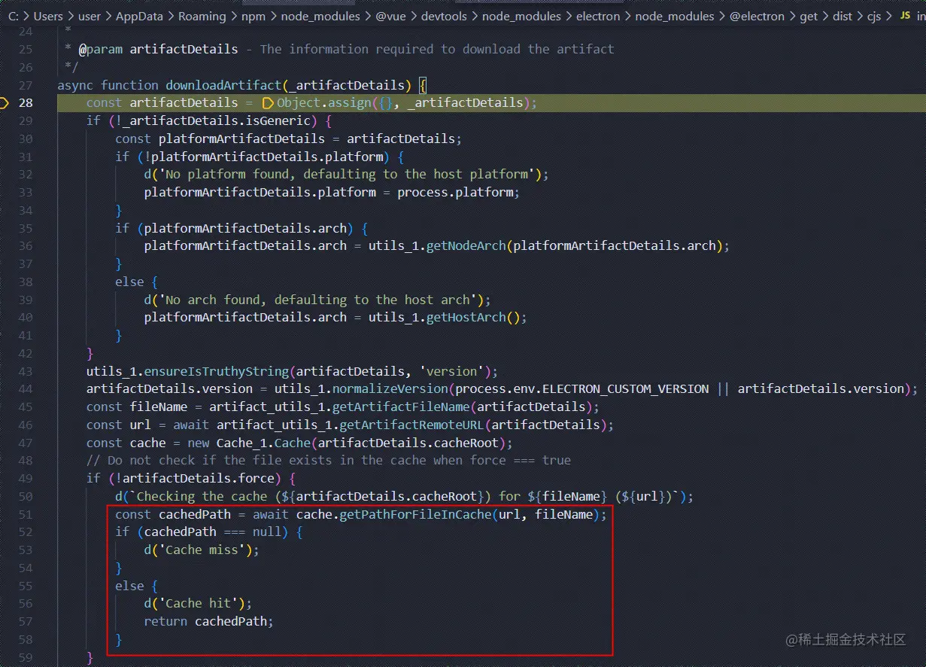Viewport: 926px width, 667px height.
Task: Click the inline breakpoint marker before Object.assign
Action: pyautogui.click(x=268, y=103)
